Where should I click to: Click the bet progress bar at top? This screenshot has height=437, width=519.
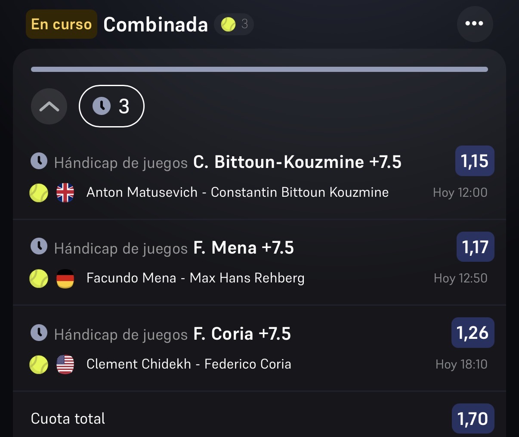[x=259, y=69]
